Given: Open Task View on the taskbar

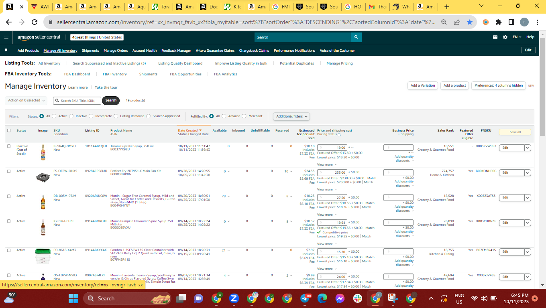Looking at the screenshot, I should point(181,298).
